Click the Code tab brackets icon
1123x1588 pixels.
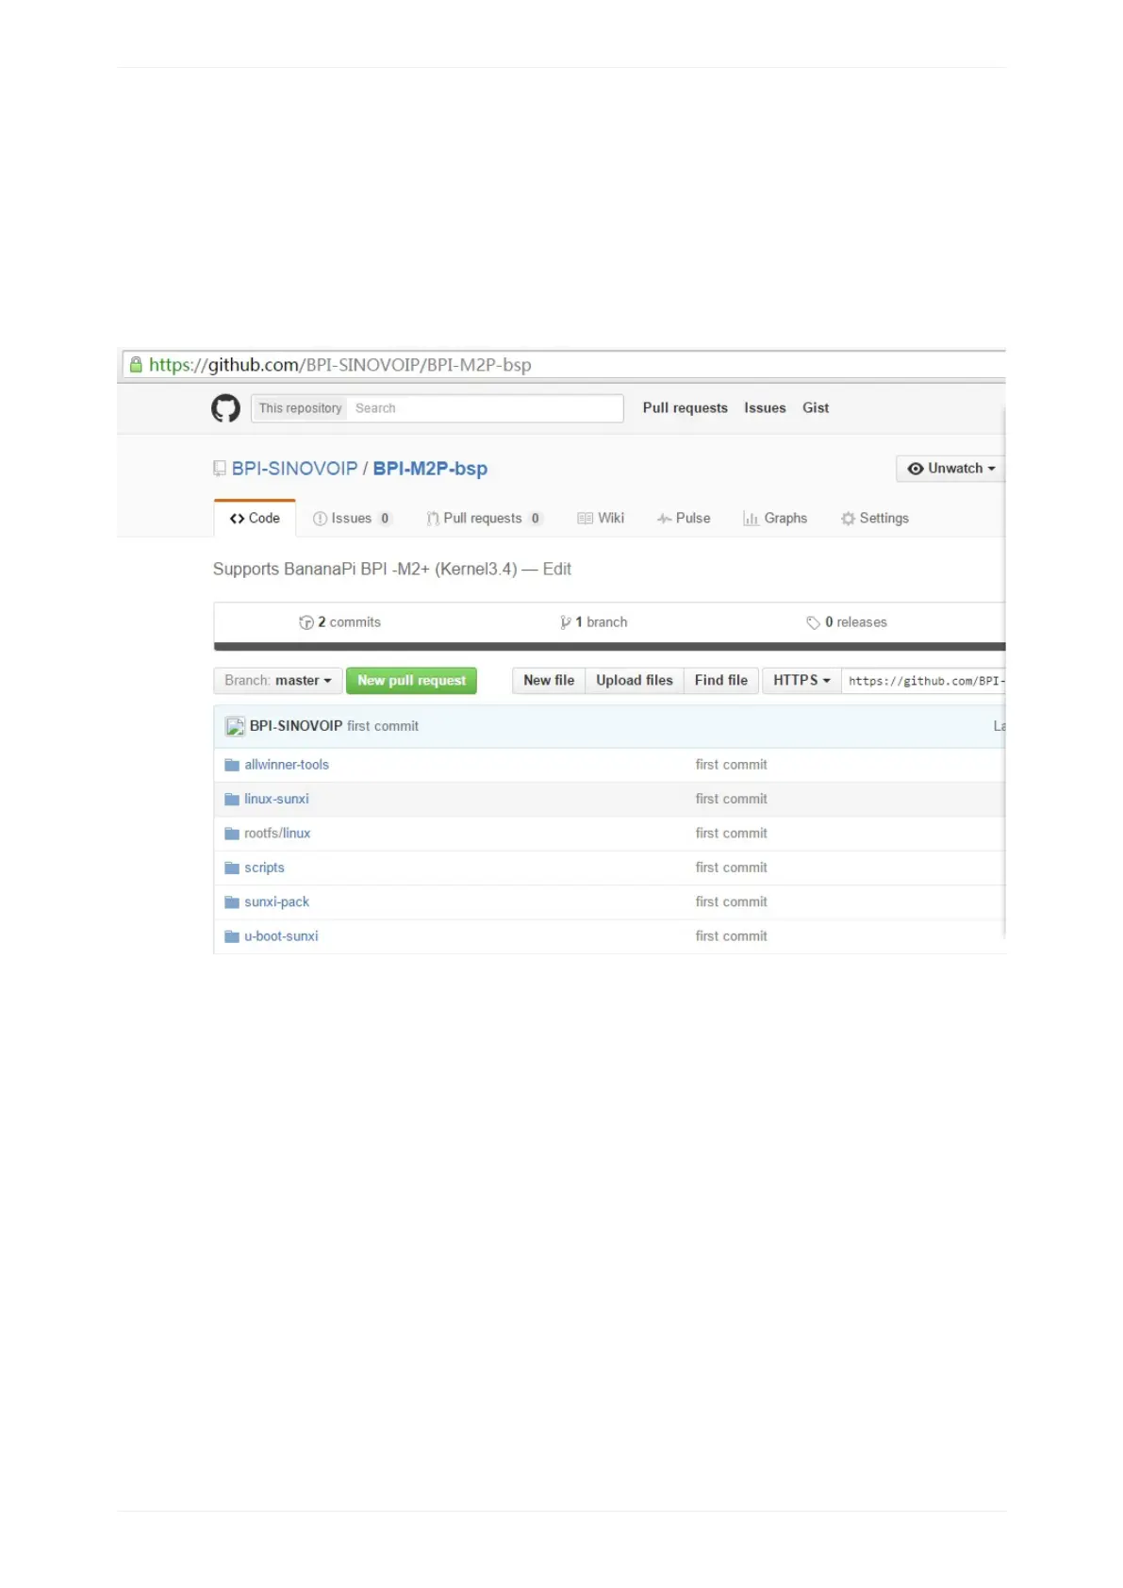coord(238,519)
